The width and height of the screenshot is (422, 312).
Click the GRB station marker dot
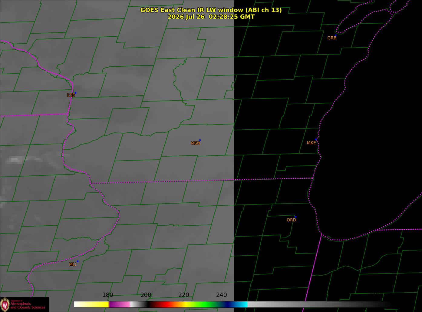click(335, 35)
